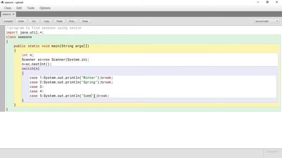Image resolution: width=282 pixels, height=158 pixels.
Task: Click the 'switch(n)' statement
Action: (x=30, y=68)
